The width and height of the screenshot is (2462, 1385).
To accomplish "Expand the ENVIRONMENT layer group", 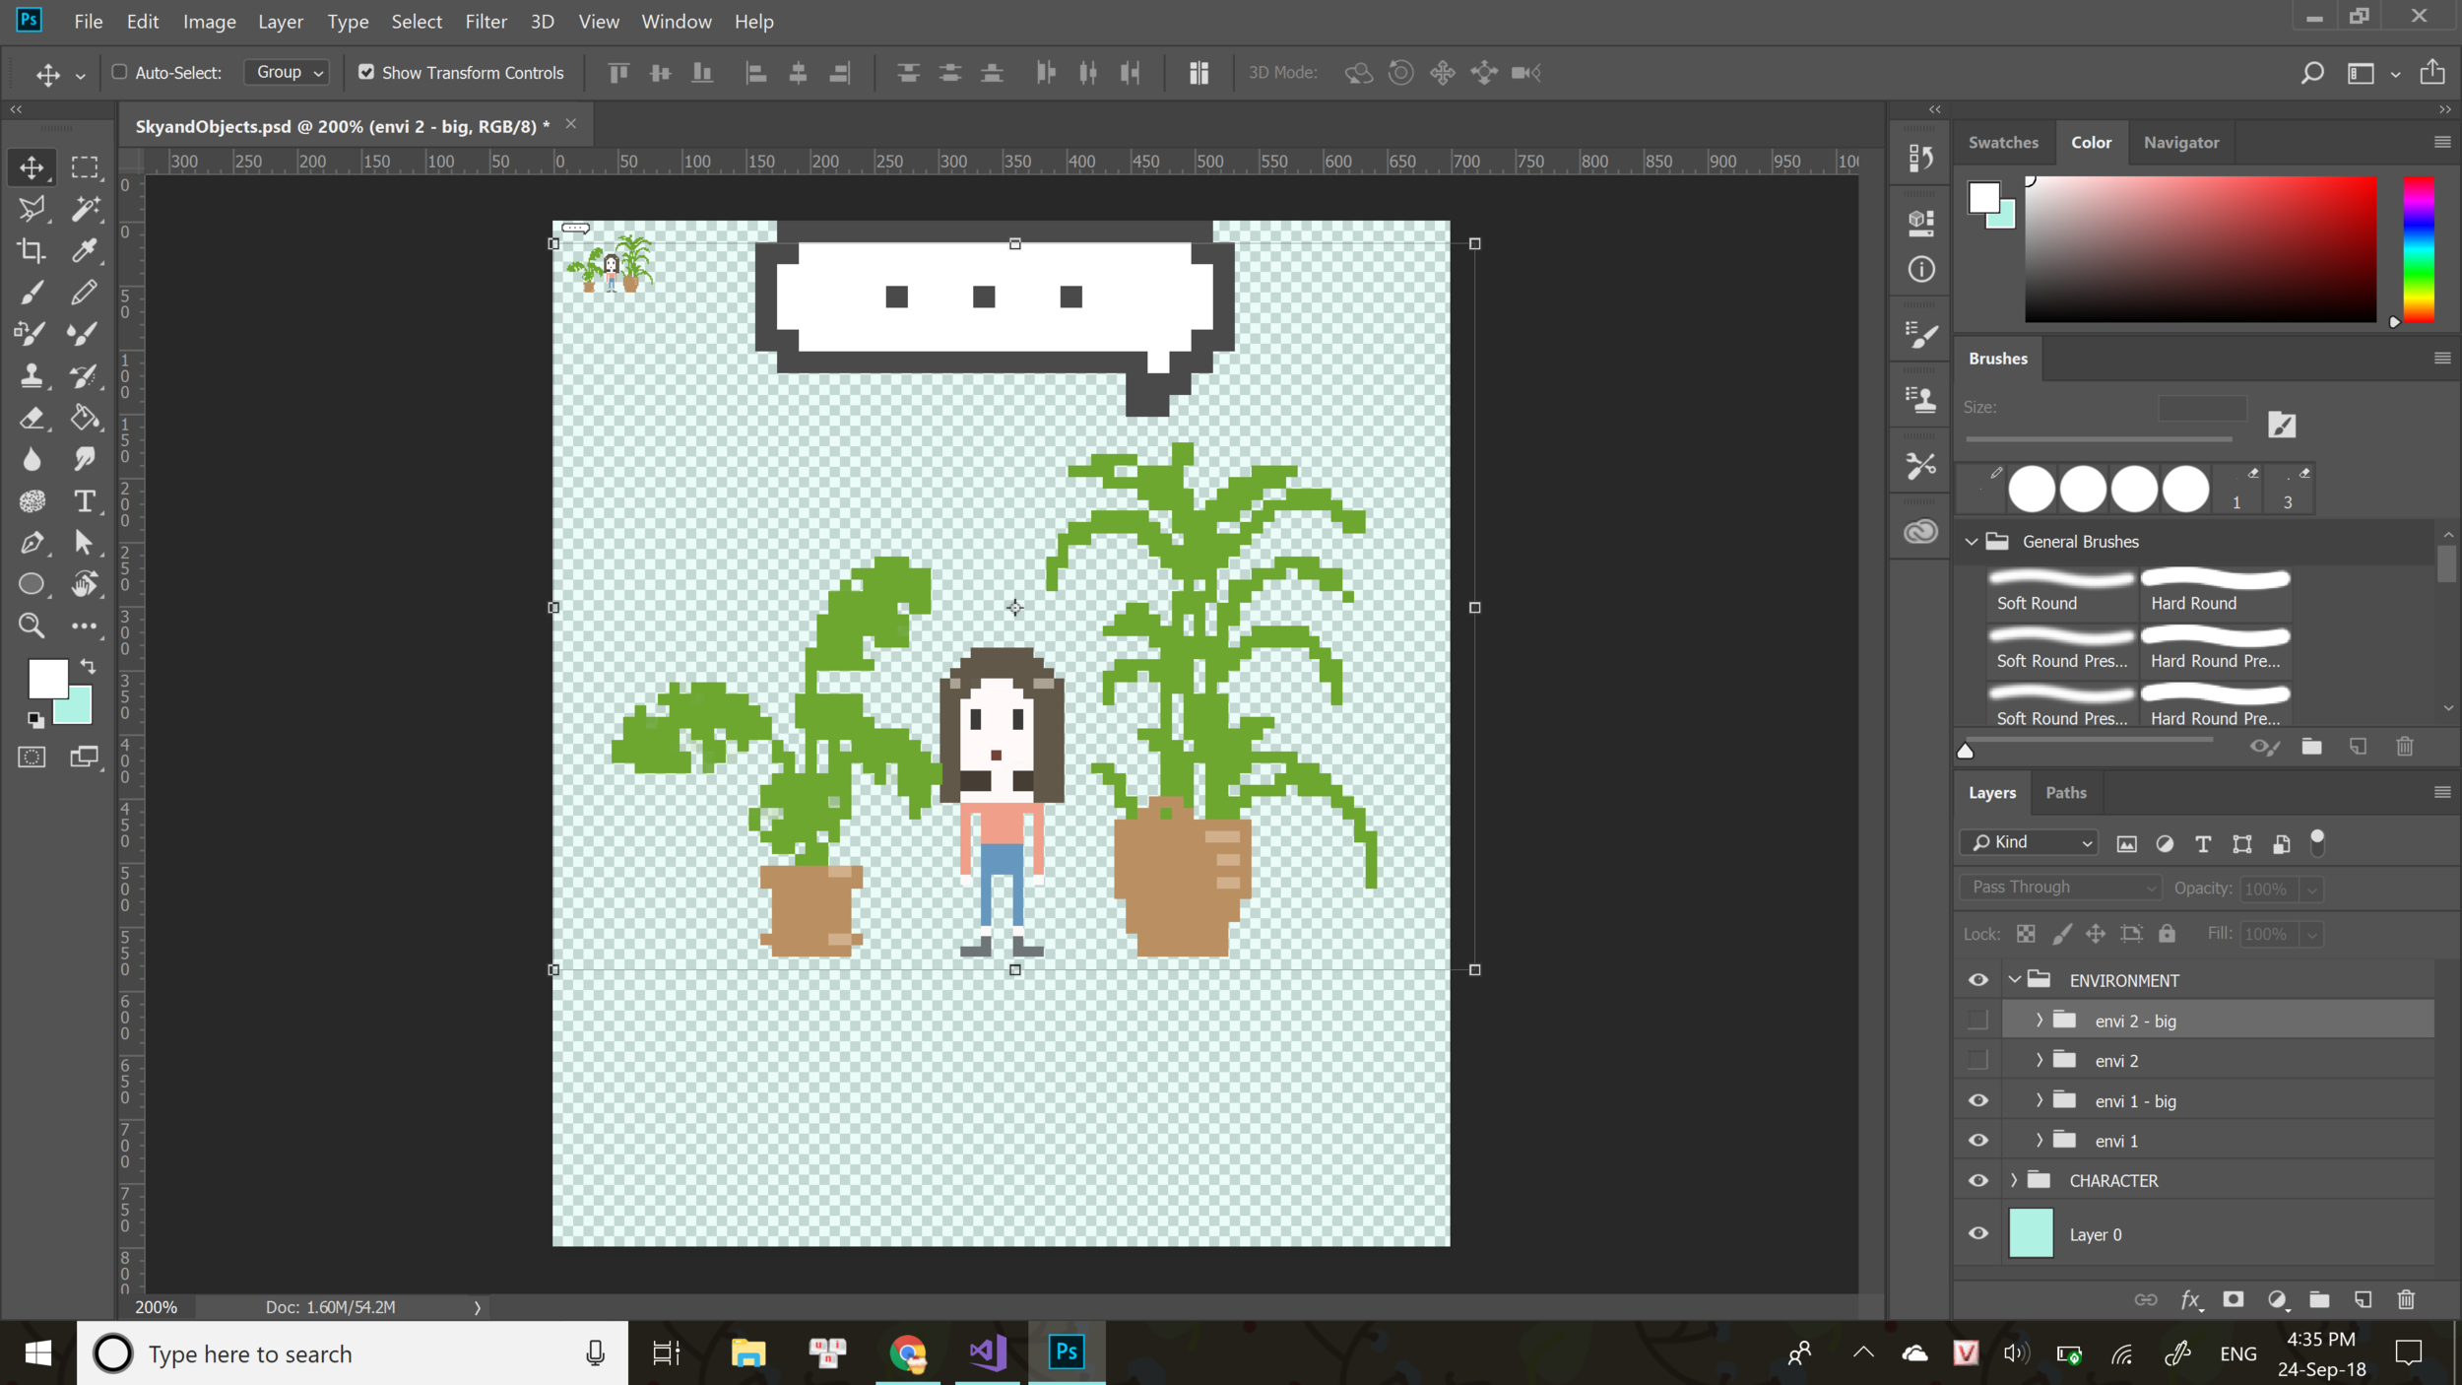I will point(2016,979).
